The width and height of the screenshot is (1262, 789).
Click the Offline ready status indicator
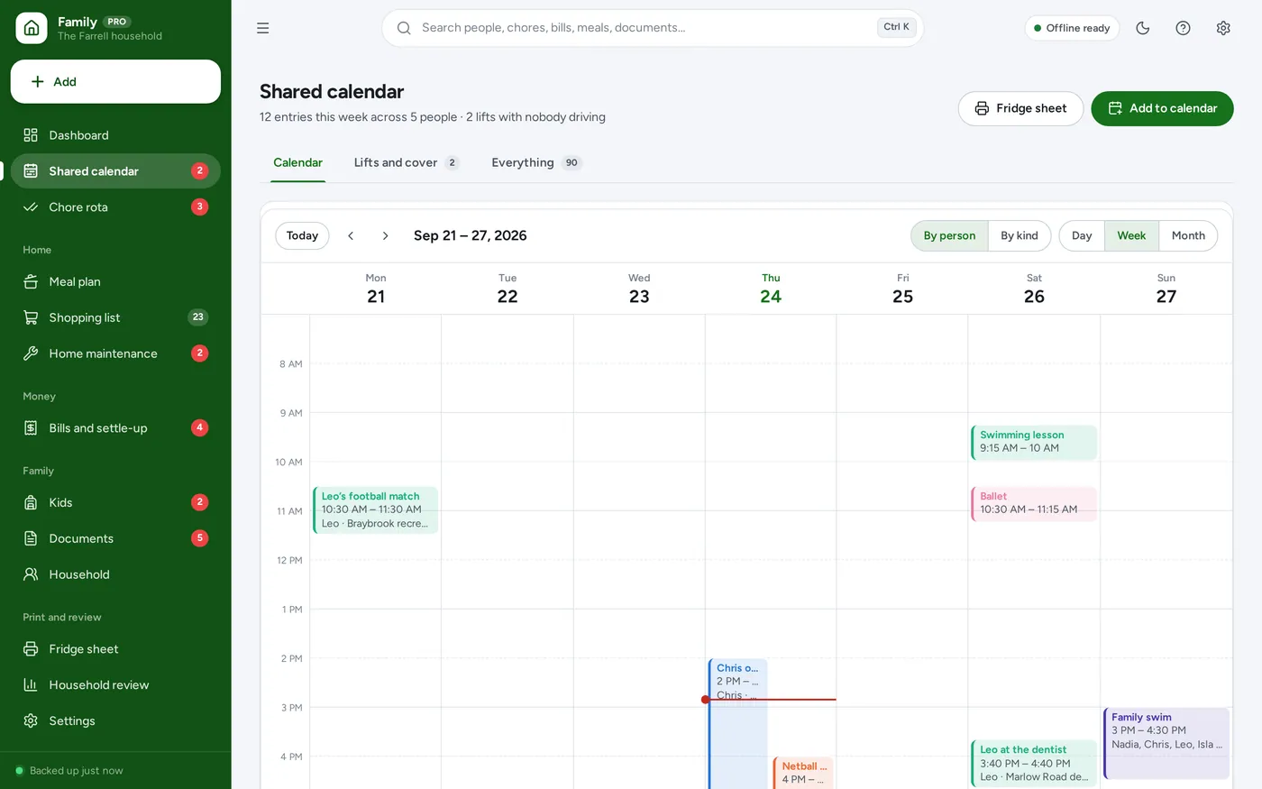[x=1072, y=28]
